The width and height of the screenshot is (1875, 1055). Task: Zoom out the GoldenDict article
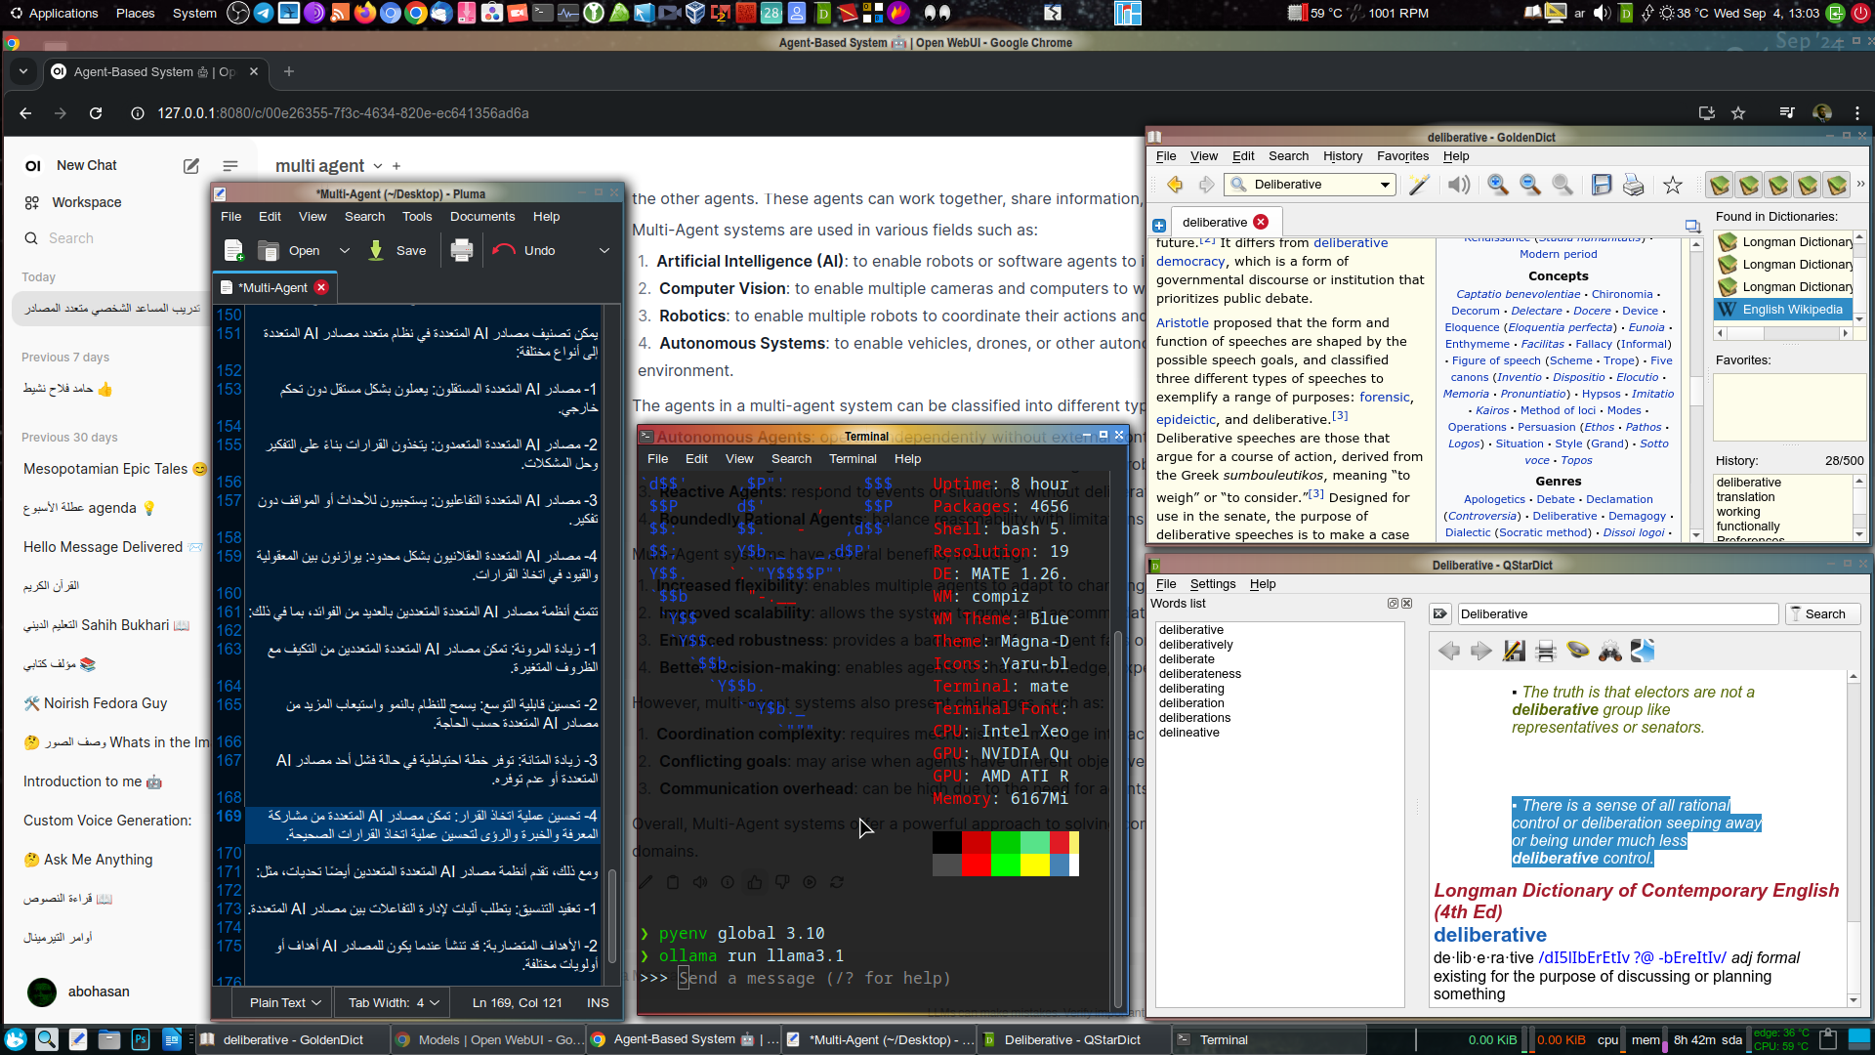[x=1530, y=185]
